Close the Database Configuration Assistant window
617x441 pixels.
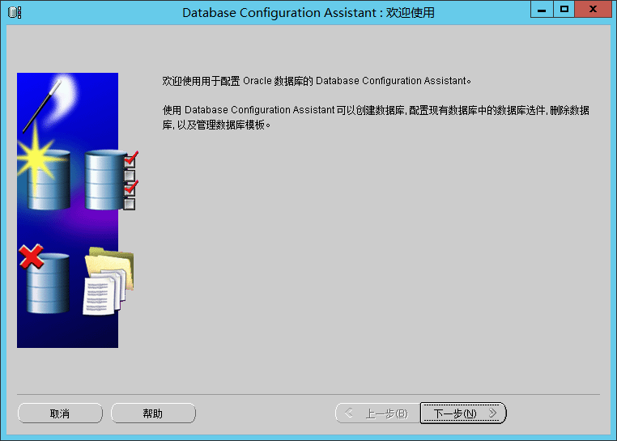[x=594, y=9]
